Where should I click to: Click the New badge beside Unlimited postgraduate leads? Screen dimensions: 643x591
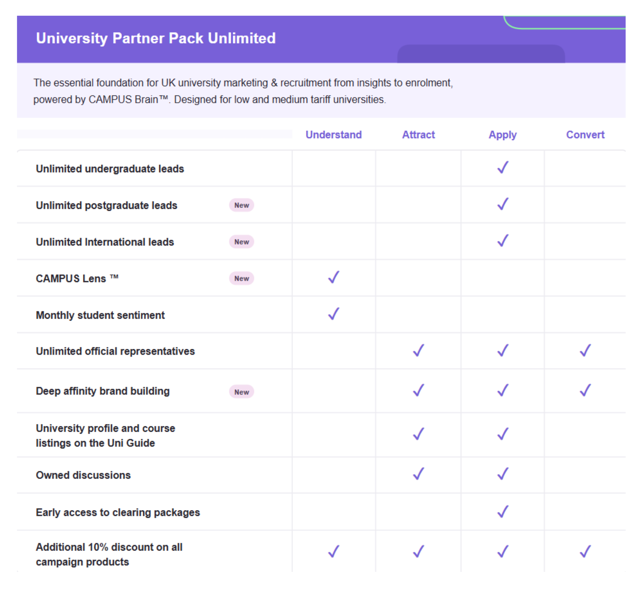coord(242,205)
